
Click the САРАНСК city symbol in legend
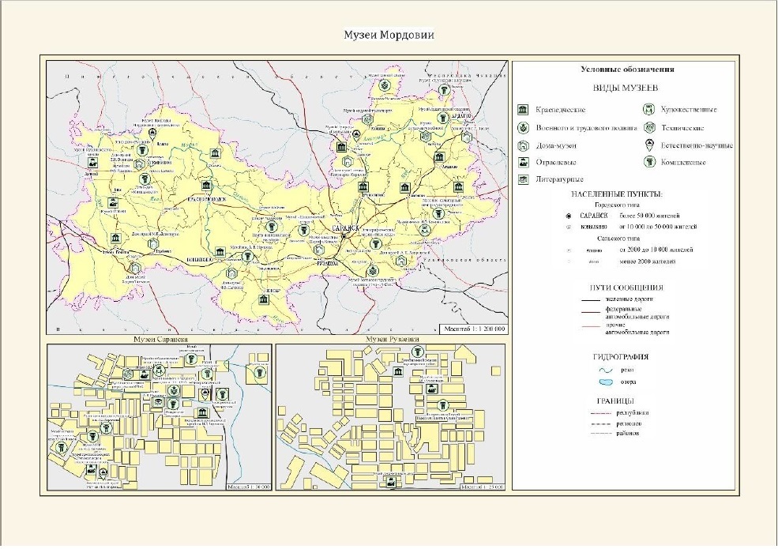coord(568,215)
